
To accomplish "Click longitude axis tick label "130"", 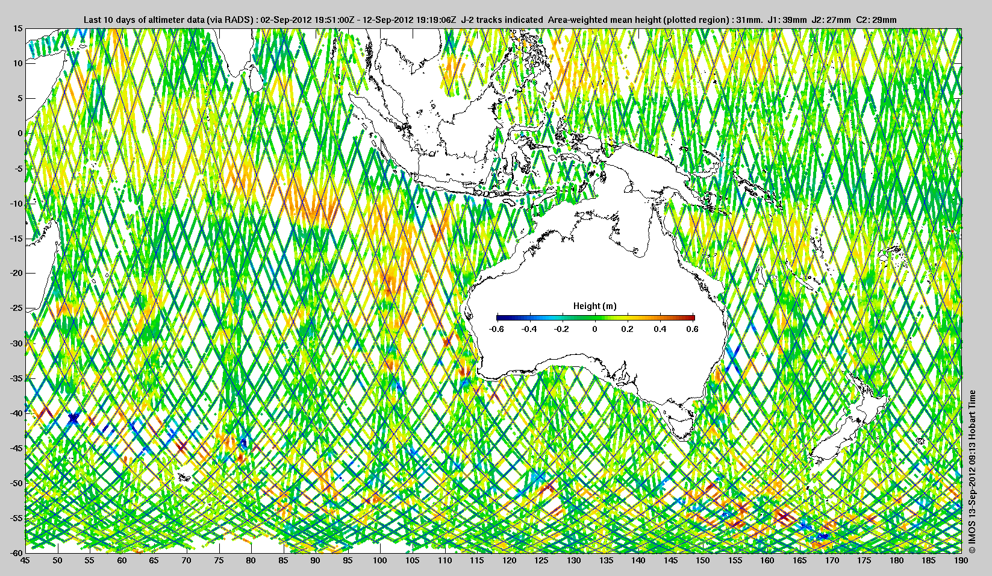I will (574, 560).
